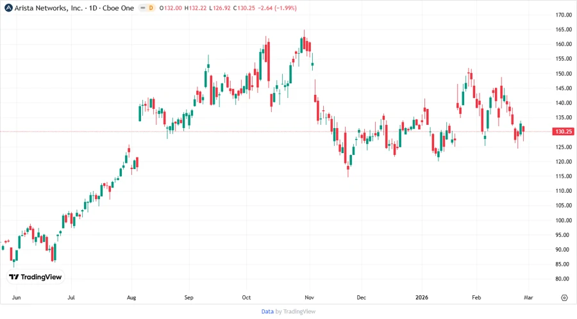Click the 110.00 price axis label
Screen dimensions: 577x319
click(564, 191)
